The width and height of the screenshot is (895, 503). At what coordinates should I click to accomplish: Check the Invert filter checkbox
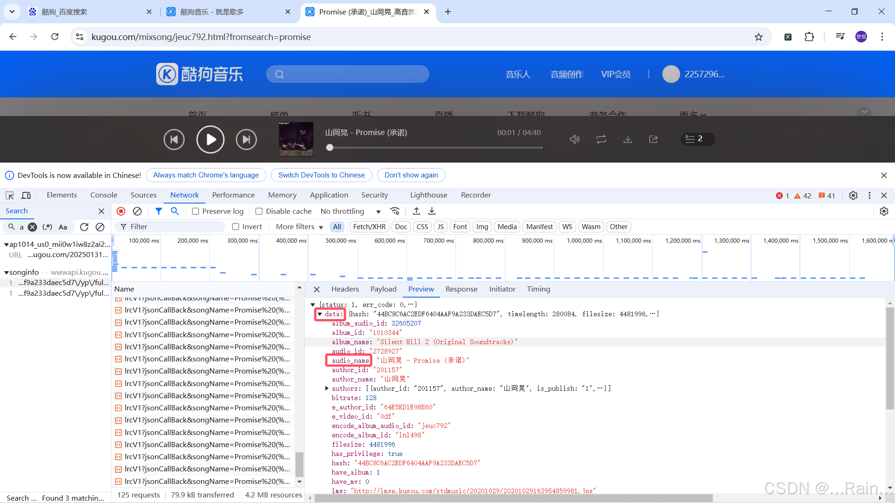pos(236,227)
